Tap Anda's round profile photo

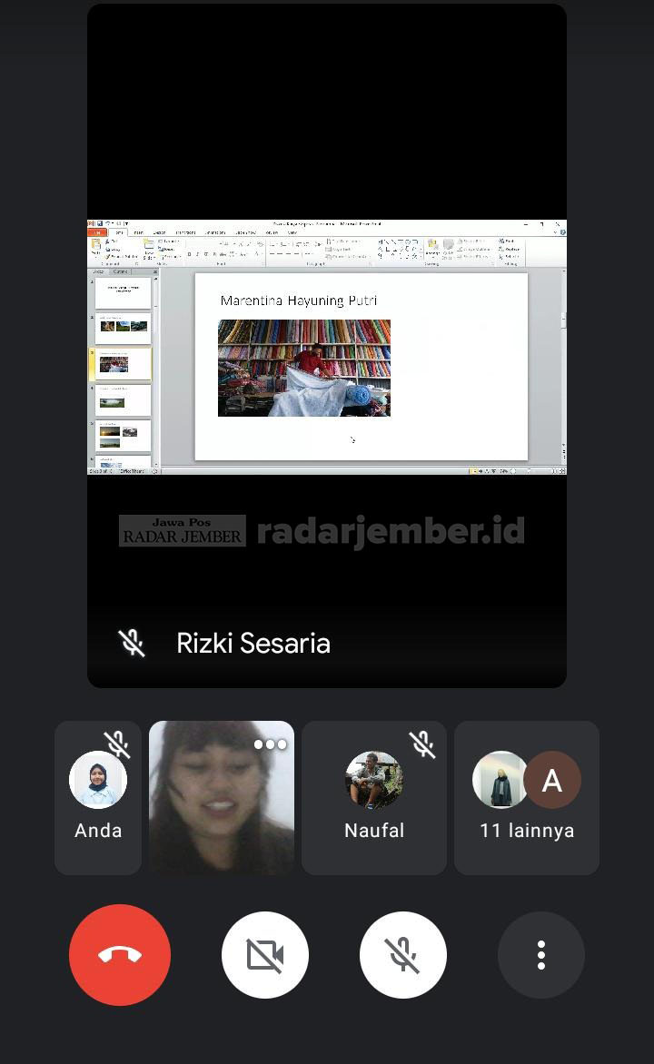tap(98, 780)
